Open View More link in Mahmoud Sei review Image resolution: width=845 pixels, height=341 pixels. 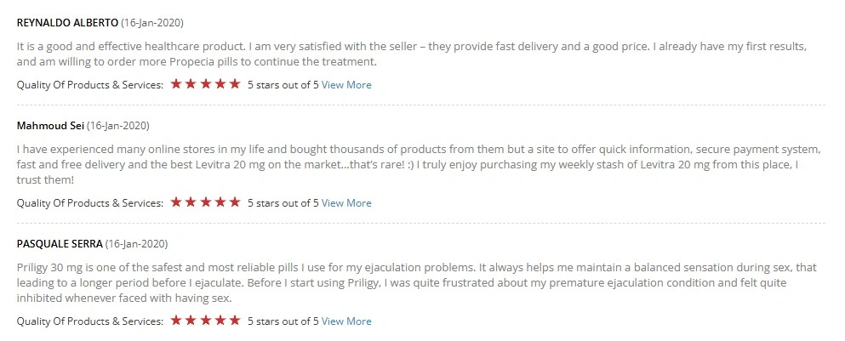(346, 203)
